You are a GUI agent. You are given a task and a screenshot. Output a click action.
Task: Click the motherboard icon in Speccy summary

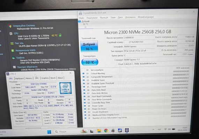point(13,51)
